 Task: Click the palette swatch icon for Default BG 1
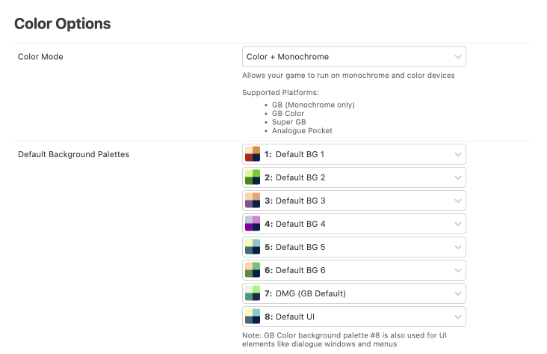[252, 154]
